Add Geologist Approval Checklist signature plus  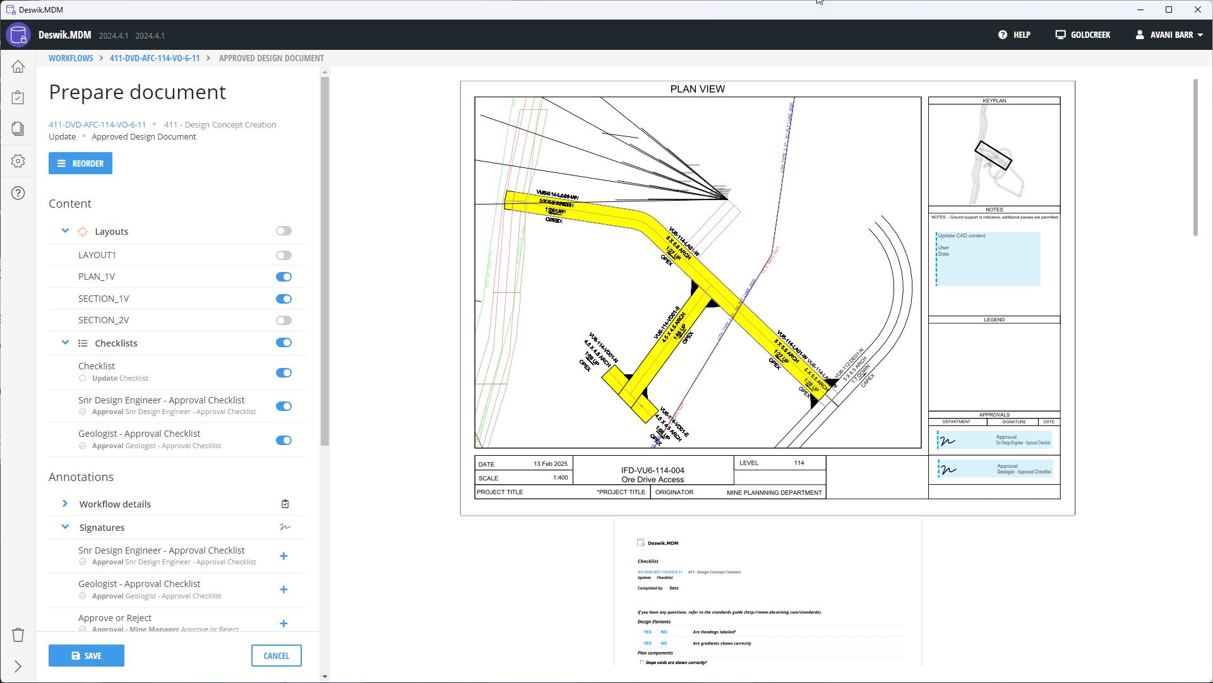pos(284,590)
